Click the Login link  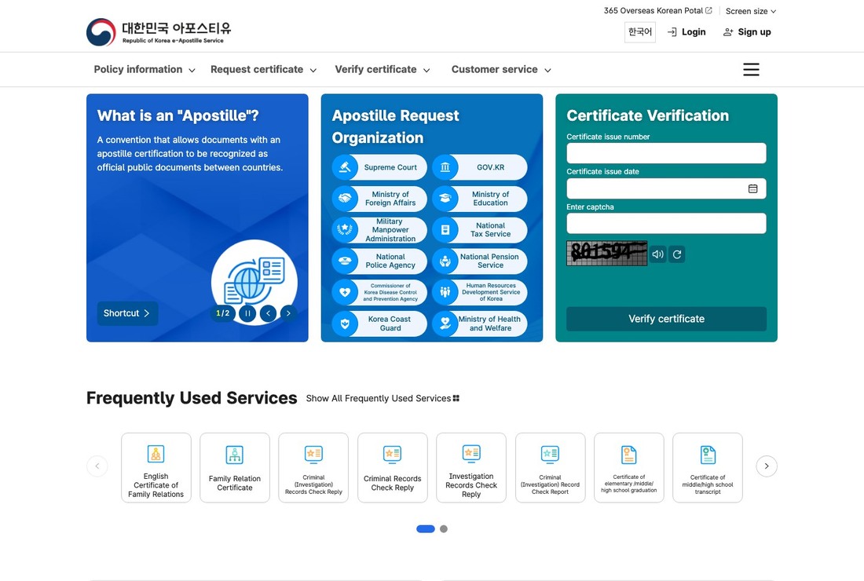pos(686,32)
